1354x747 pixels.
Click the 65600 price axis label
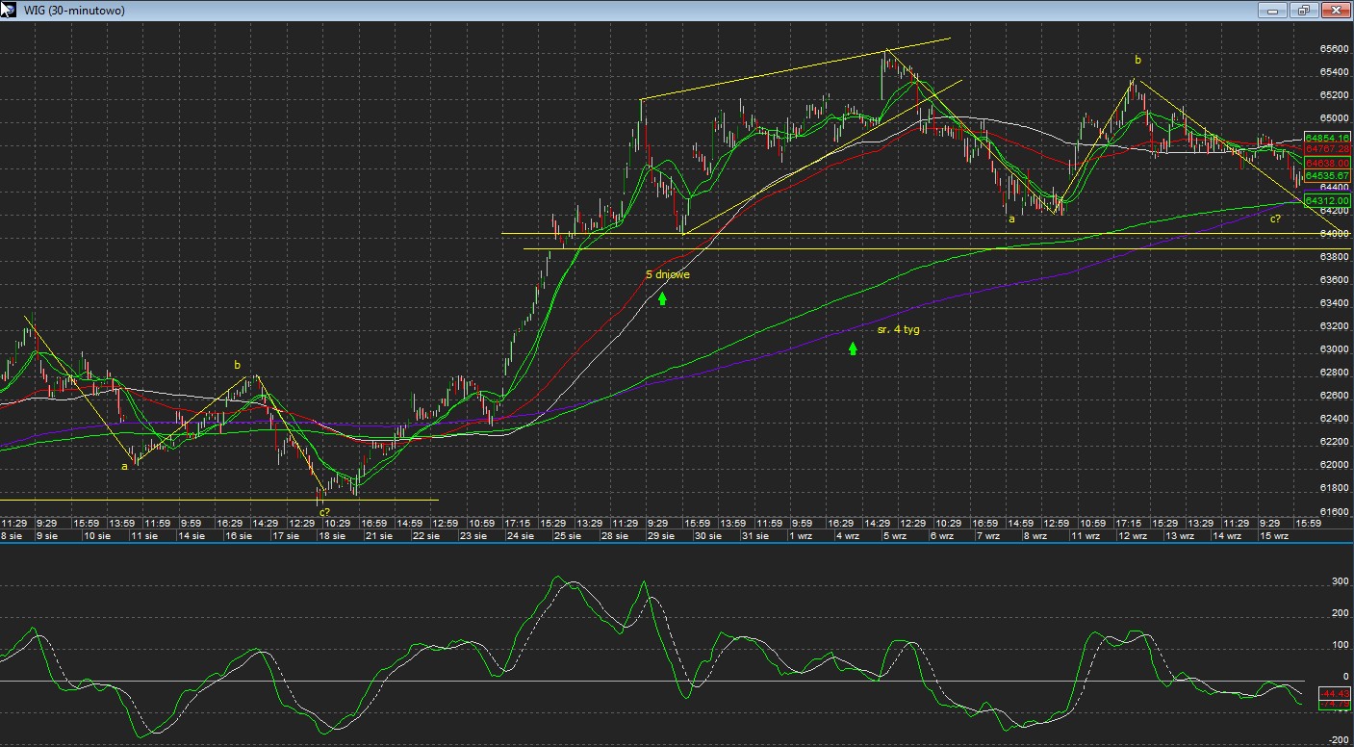tap(1333, 49)
